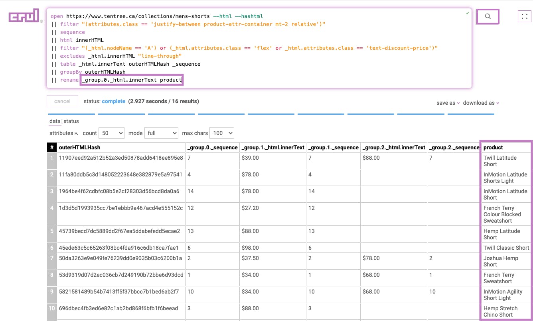Viewport: 533px width, 321px height.
Task: Click hash starting 11907eed92a5 in row 1
Action: pyautogui.click(x=121, y=158)
